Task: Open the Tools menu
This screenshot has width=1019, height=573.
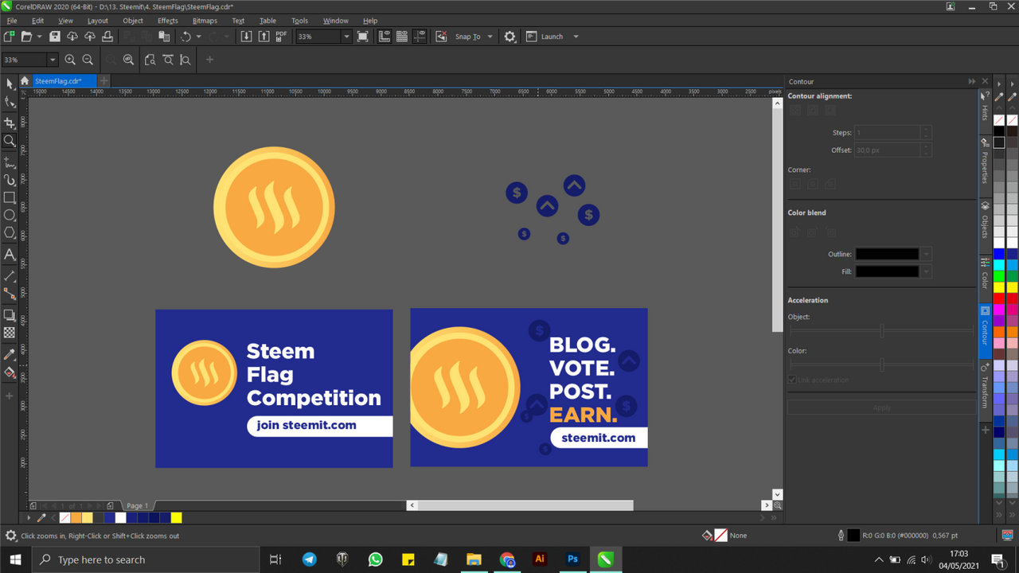Action: click(299, 21)
